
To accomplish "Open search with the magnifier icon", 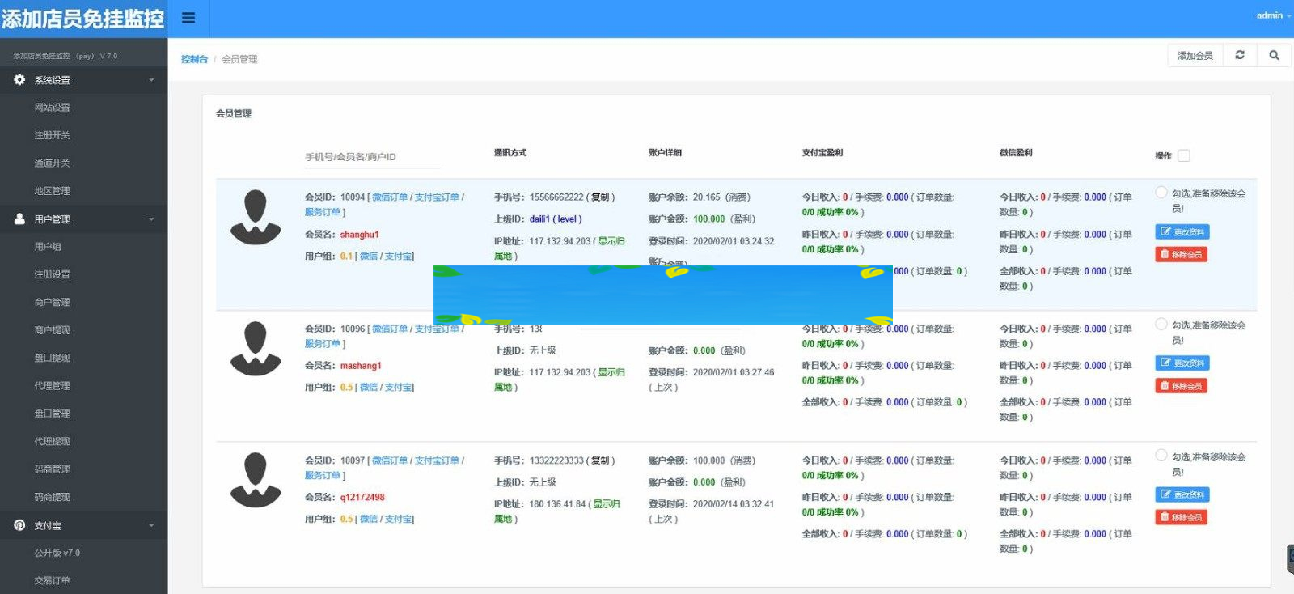I will click(x=1274, y=55).
